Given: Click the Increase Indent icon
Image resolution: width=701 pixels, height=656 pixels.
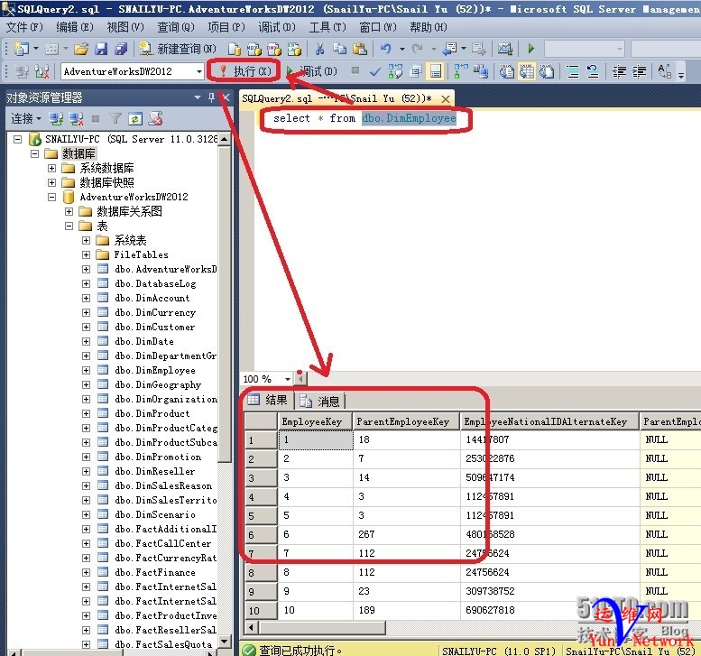Looking at the screenshot, I should (640, 71).
